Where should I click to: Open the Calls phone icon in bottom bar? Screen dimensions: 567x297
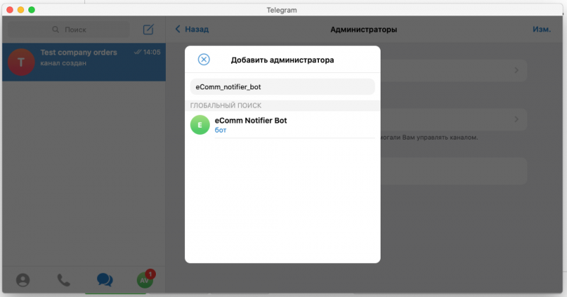click(64, 279)
